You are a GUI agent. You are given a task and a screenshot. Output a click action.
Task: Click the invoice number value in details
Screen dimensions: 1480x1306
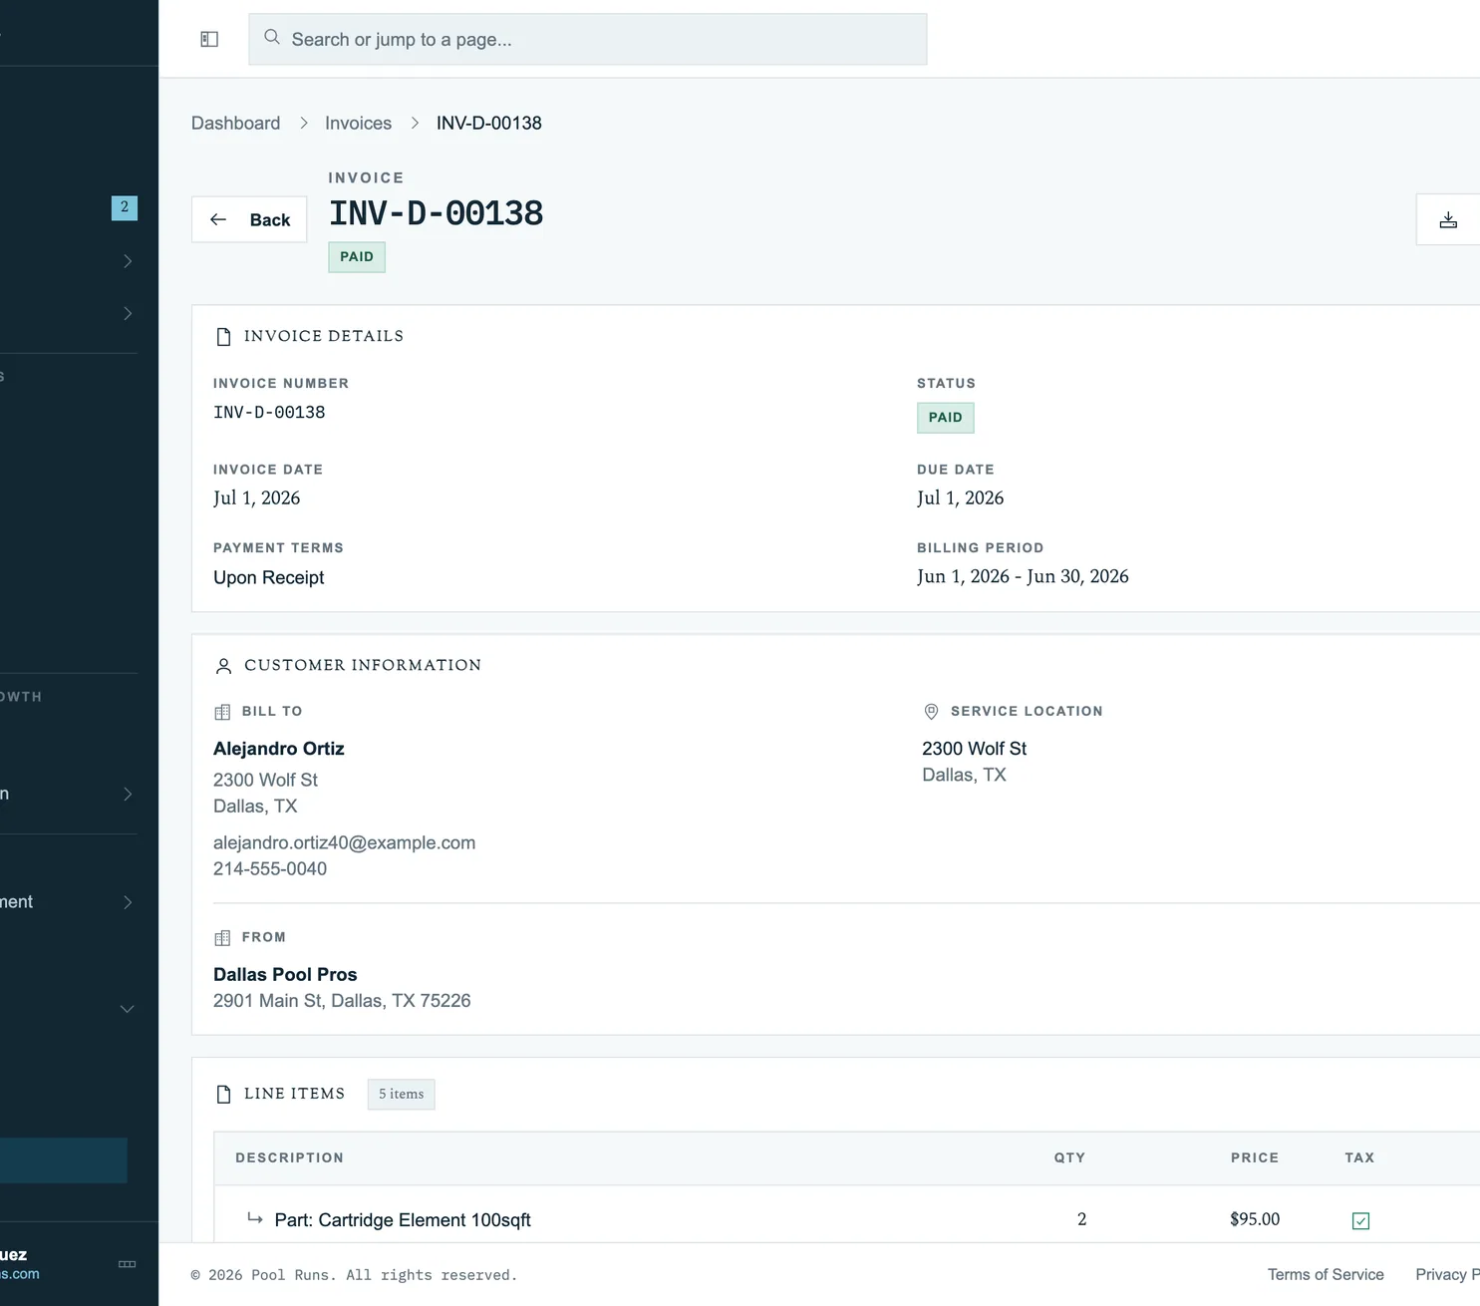[269, 412]
